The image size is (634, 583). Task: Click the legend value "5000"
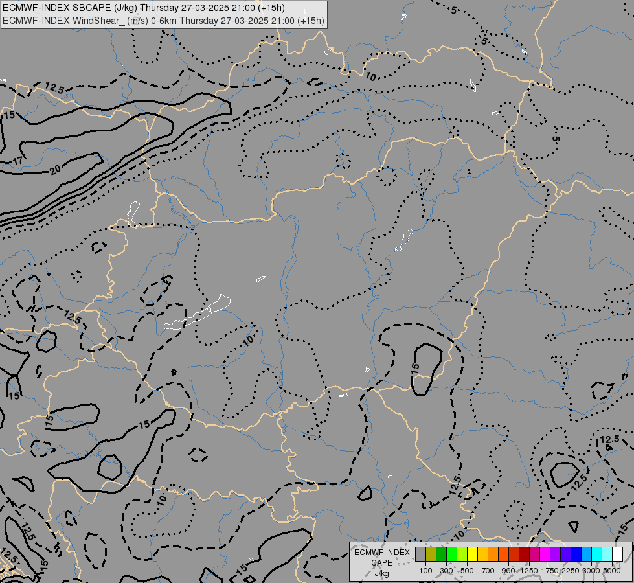612,571
